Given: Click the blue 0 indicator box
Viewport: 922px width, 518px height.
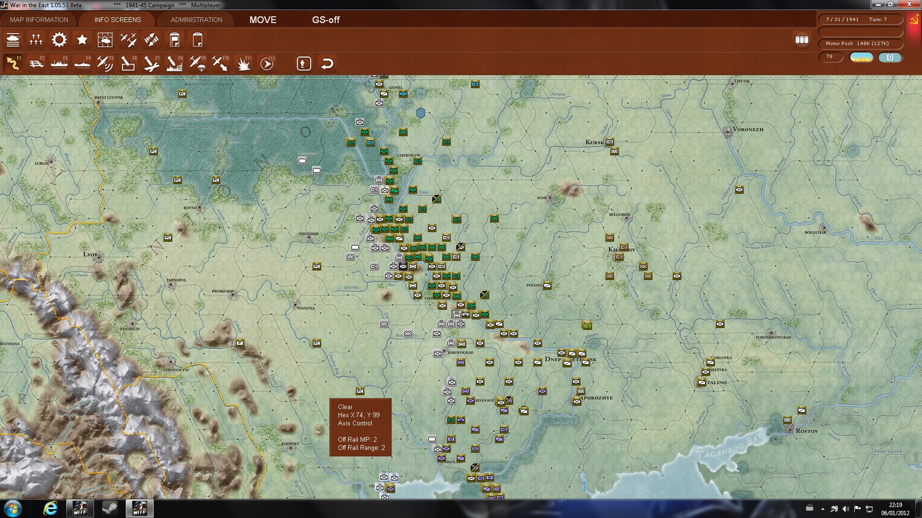Looking at the screenshot, I should tap(890, 58).
